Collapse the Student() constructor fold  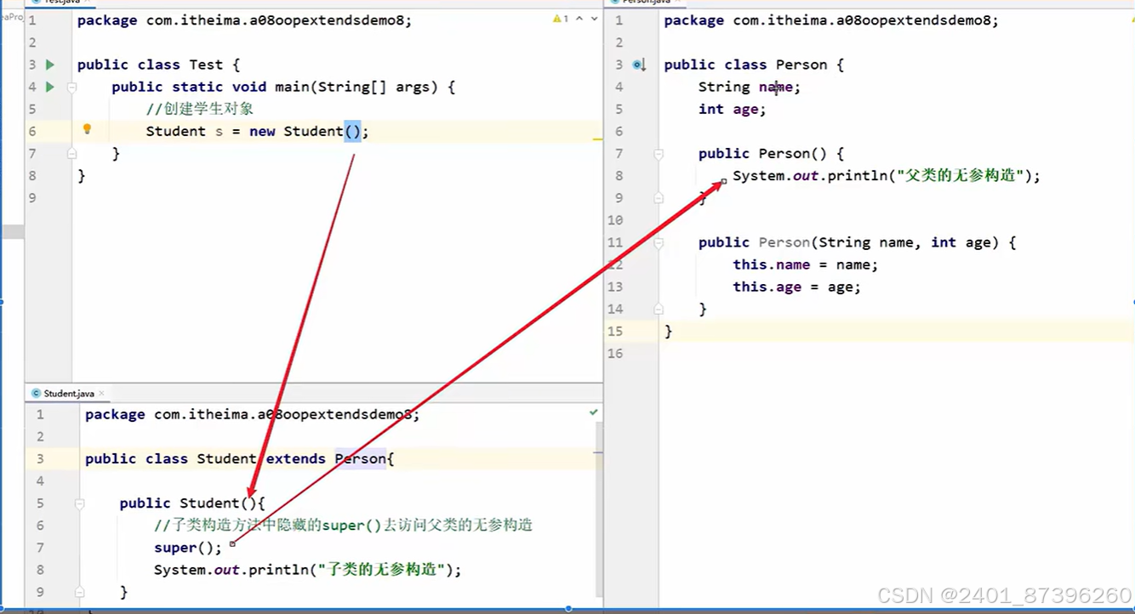pyautogui.click(x=79, y=503)
